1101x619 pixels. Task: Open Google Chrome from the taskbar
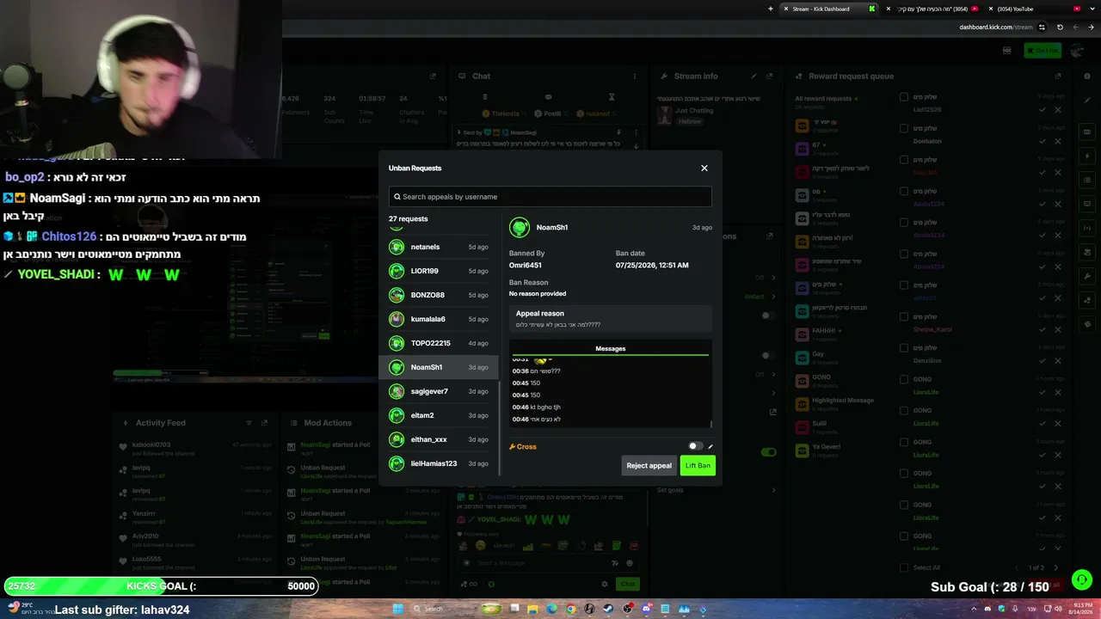[571, 609]
